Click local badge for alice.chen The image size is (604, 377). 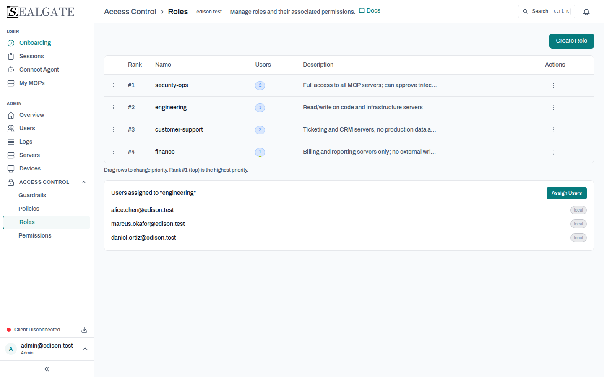click(x=578, y=210)
